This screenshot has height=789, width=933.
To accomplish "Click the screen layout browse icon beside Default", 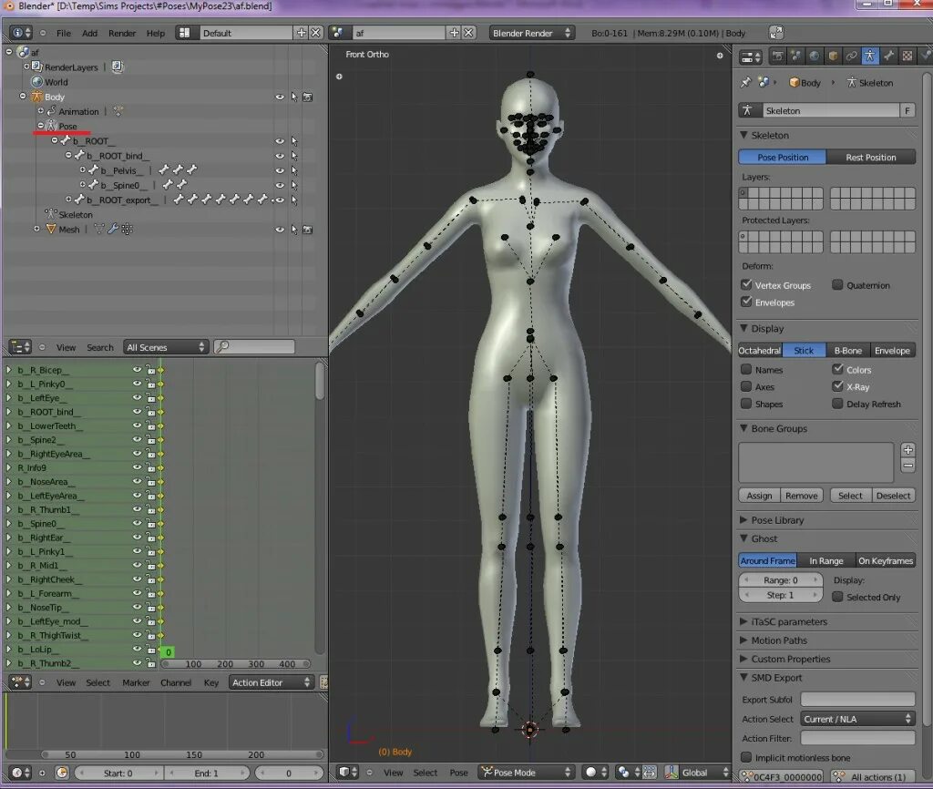I will pyautogui.click(x=184, y=33).
